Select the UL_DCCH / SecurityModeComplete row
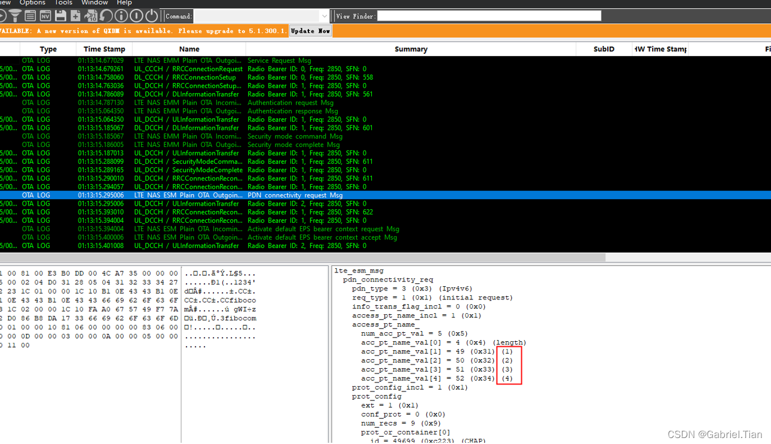Image resolution: width=771 pixels, height=444 pixels. tap(385, 170)
